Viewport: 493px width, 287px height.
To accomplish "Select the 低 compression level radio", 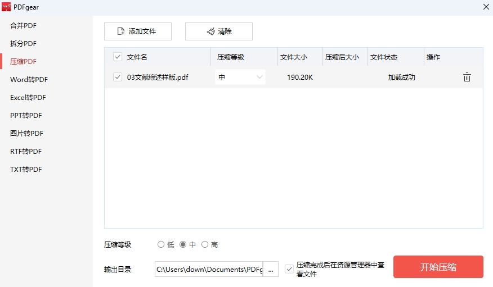I will 161,244.
